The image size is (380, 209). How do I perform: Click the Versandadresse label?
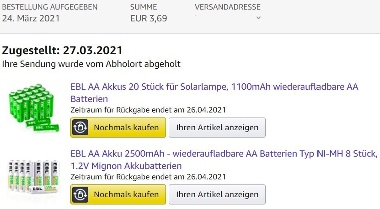(227, 7)
